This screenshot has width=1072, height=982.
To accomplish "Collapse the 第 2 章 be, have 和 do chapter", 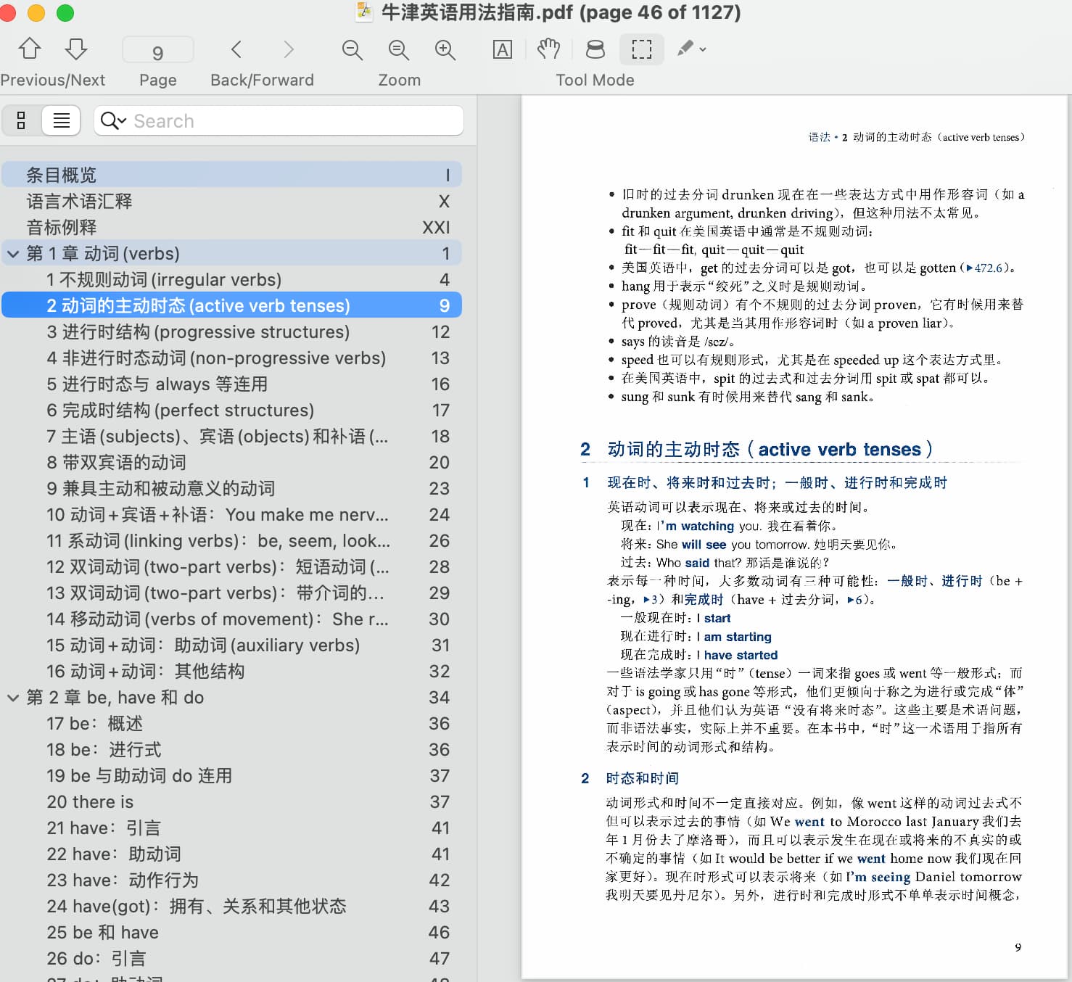I will click(13, 698).
